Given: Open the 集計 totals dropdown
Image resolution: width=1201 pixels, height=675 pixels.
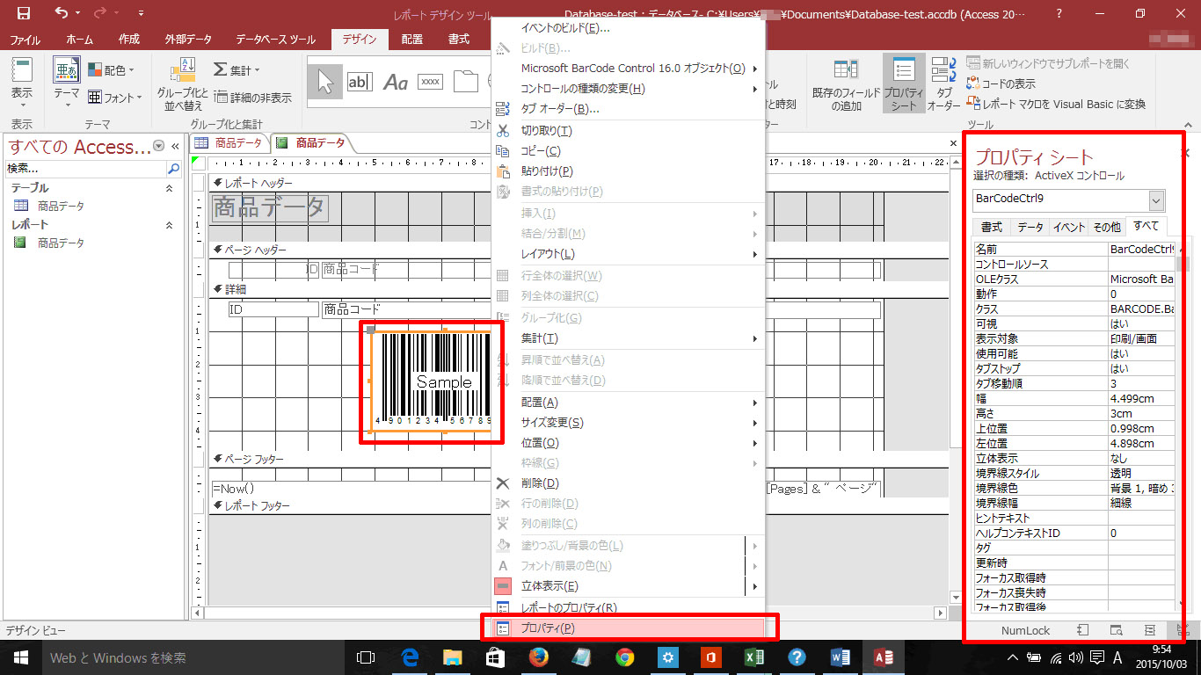Looking at the screenshot, I should [x=237, y=70].
